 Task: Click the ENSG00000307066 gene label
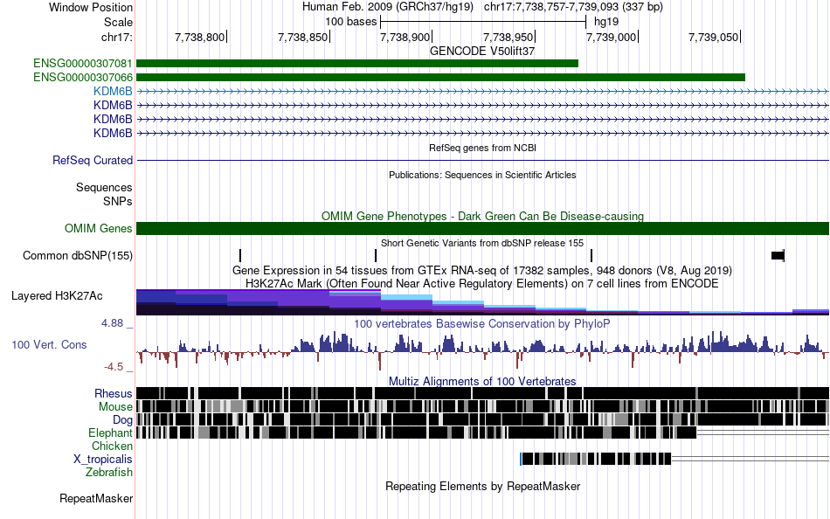[83, 77]
